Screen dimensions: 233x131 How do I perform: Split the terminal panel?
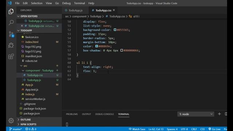[226, 114]
